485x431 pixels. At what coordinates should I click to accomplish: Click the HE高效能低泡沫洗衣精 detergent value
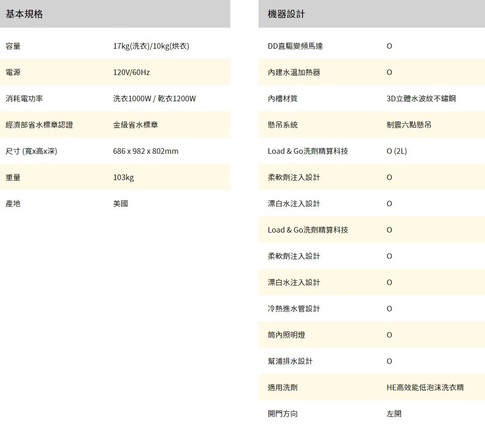(x=425, y=387)
